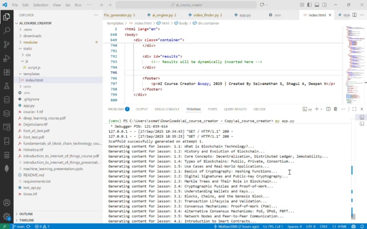This screenshot has width=367, height=229.
Task: Open app.py in the explorer tree
Action: [x=29, y=105]
